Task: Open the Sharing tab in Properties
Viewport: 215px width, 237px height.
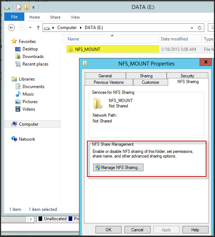Action: click(x=146, y=76)
